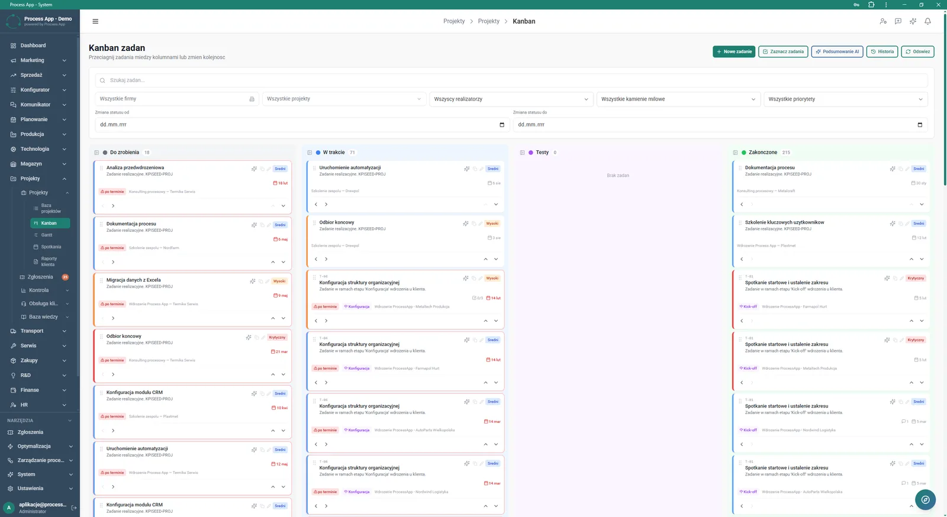Toggle the sidebar hamburger menu

[x=95, y=21]
